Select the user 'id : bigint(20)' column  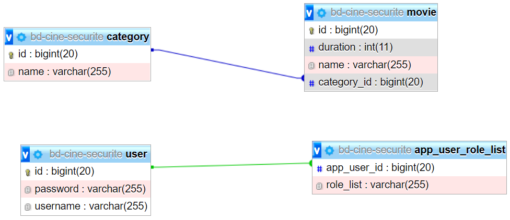(x=86, y=172)
